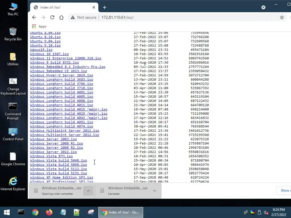Download Windows Embedded CE 2013.iso

coord(59,71)
